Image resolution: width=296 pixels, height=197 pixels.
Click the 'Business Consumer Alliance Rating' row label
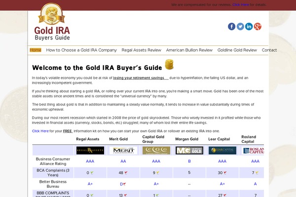(53, 162)
